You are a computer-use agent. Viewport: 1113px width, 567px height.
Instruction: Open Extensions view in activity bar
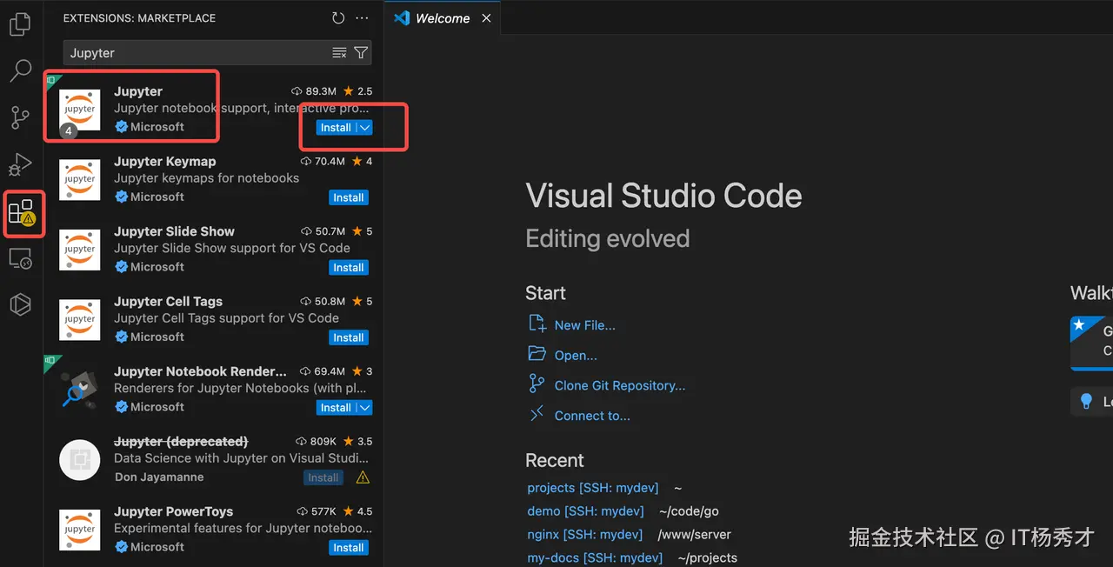[x=21, y=212]
